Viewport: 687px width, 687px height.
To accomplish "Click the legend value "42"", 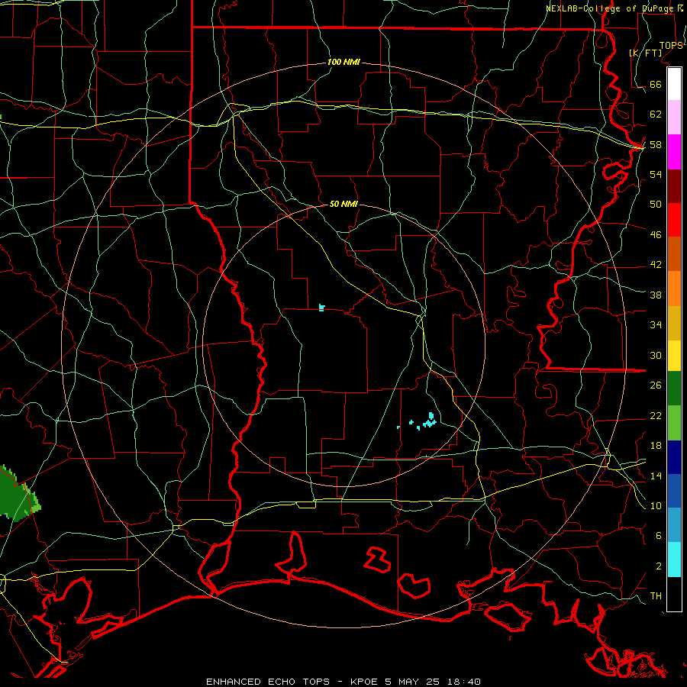I will (x=656, y=265).
